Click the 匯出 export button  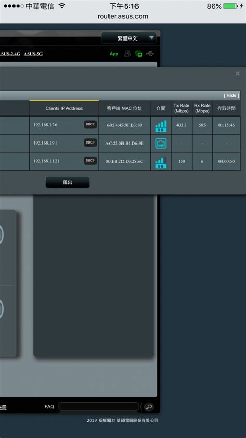coord(67,182)
